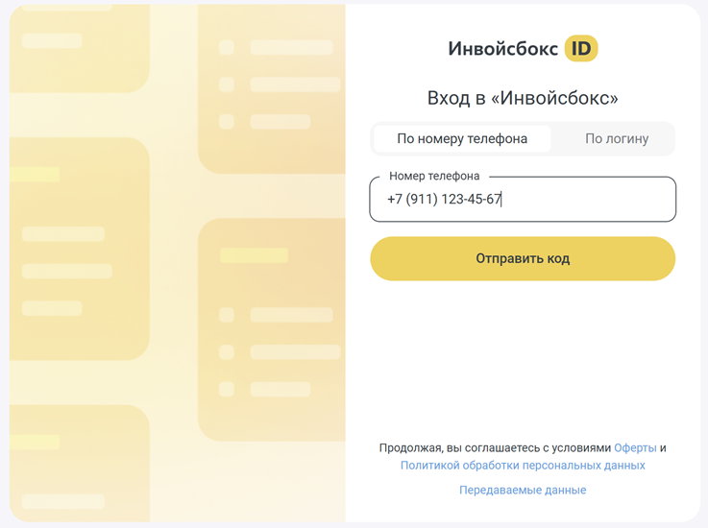
Task: Place cursor after 45-67 in phone number
Action: (501, 199)
